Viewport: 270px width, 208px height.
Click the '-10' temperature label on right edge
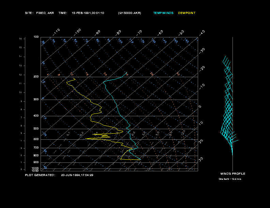click(x=202, y=87)
